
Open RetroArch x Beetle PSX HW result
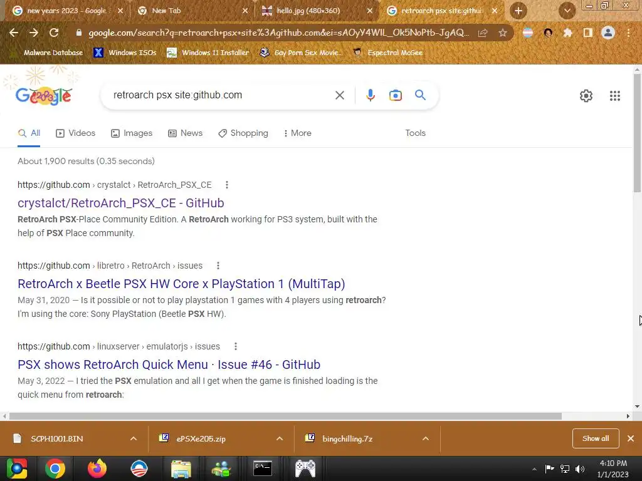point(181,284)
